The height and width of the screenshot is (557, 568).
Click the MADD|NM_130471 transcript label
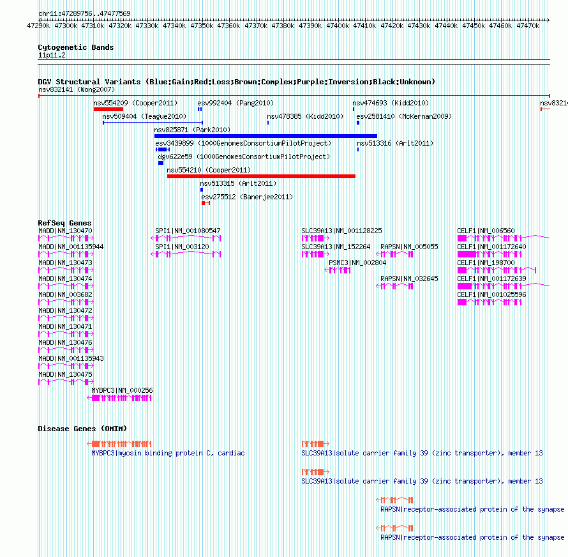(65, 326)
